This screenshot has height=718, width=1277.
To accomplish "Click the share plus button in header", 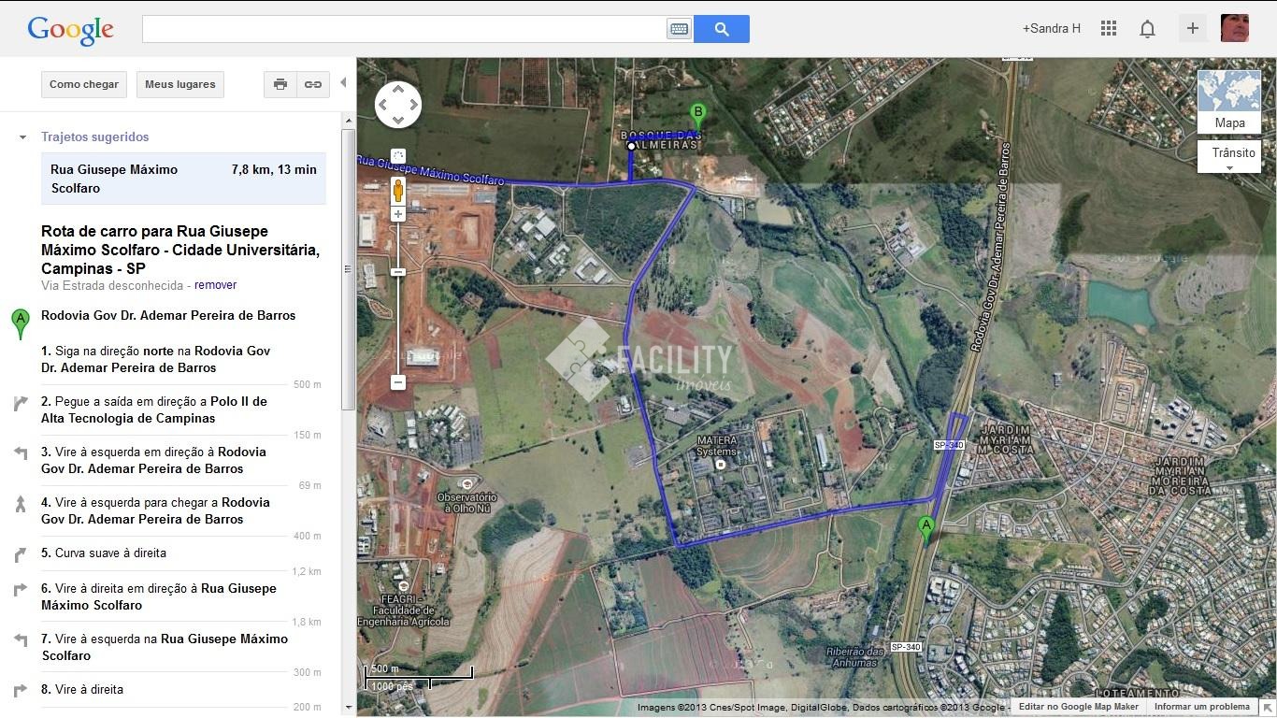I will (1192, 28).
